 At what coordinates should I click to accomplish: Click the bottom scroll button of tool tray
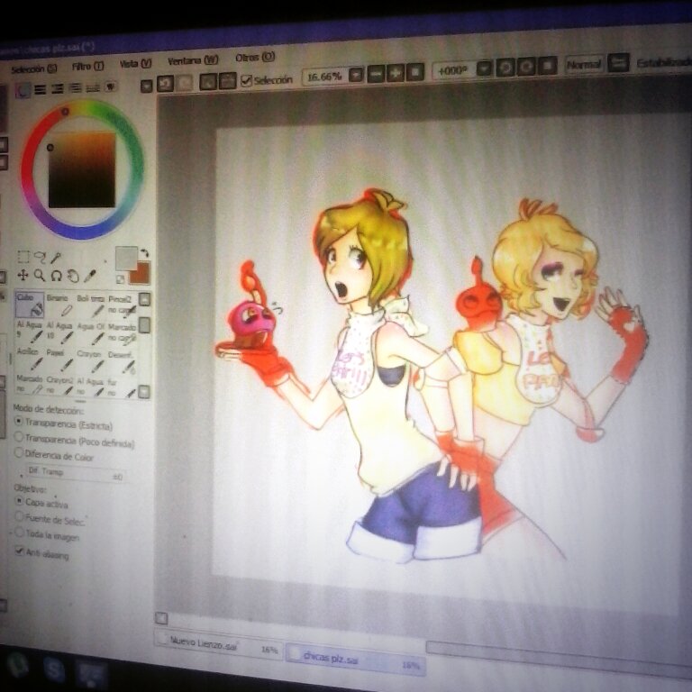(x=144, y=391)
